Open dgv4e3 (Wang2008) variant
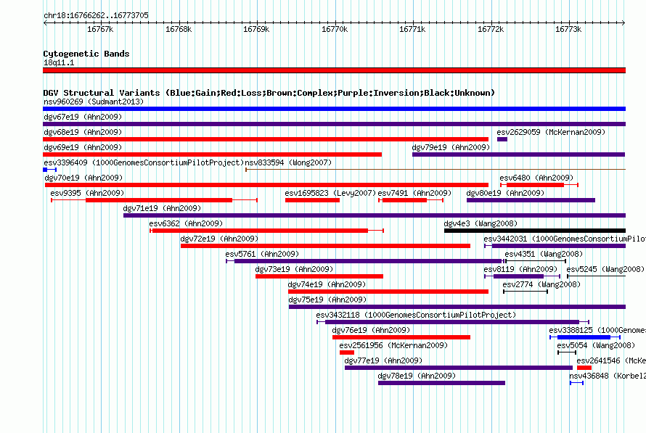The height and width of the screenshot is (433, 646). coord(481,223)
